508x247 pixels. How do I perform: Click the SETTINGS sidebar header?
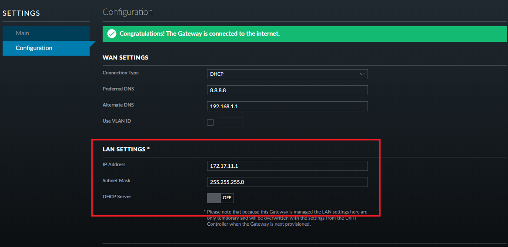[21, 13]
